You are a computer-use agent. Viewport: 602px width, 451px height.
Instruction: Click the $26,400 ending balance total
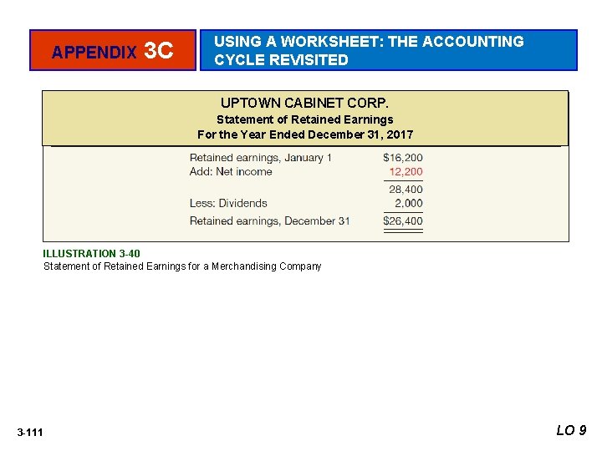[403, 220]
